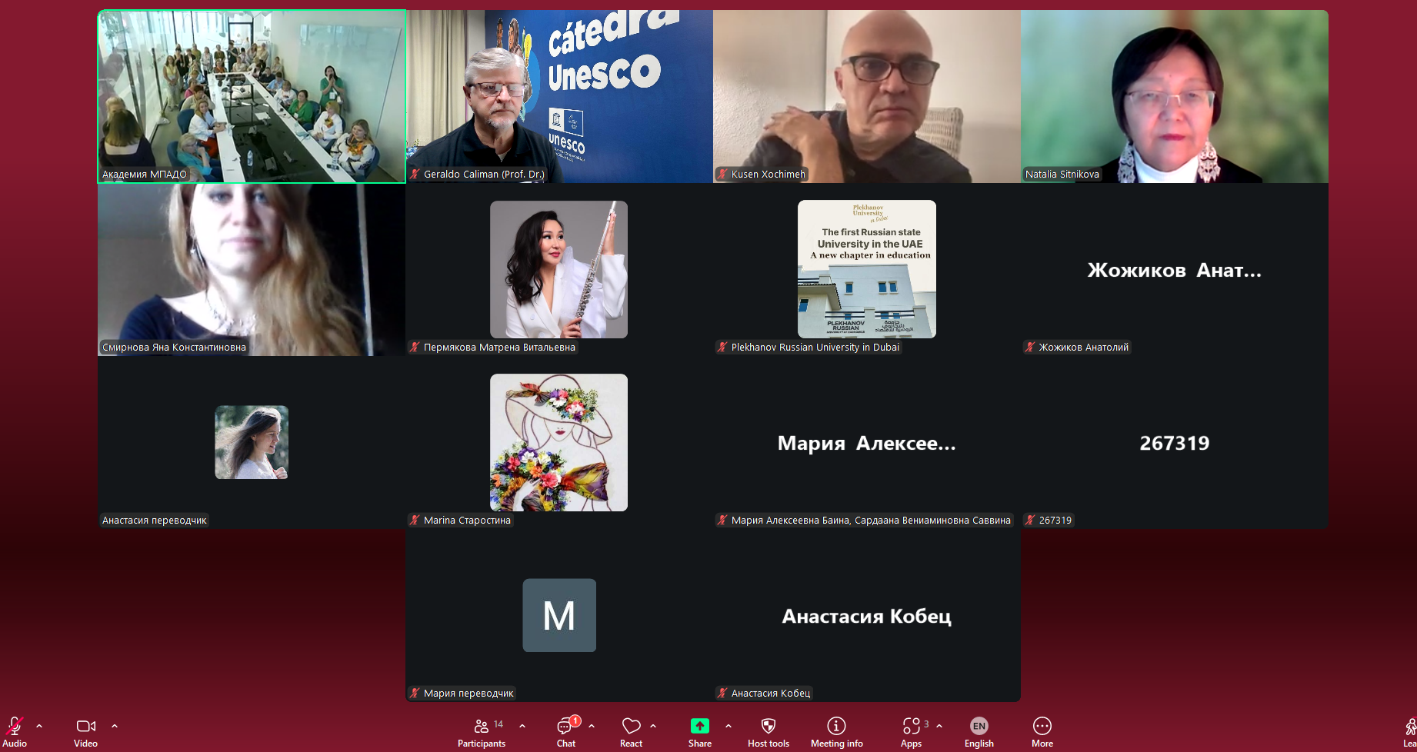This screenshot has height=752, width=1417.
Task: Open the Participants panel
Action: click(x=482, y=731)
